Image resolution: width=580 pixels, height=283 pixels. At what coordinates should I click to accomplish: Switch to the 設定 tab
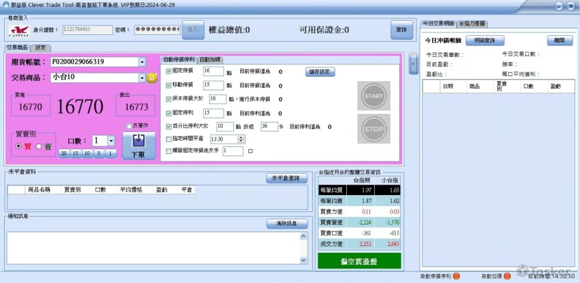click(41, 48)
